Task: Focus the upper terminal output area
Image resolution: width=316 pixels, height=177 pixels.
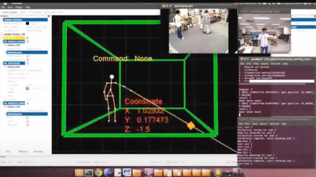Action: [277, 91]
